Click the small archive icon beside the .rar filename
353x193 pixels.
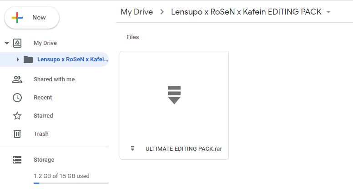click(133, 148)
